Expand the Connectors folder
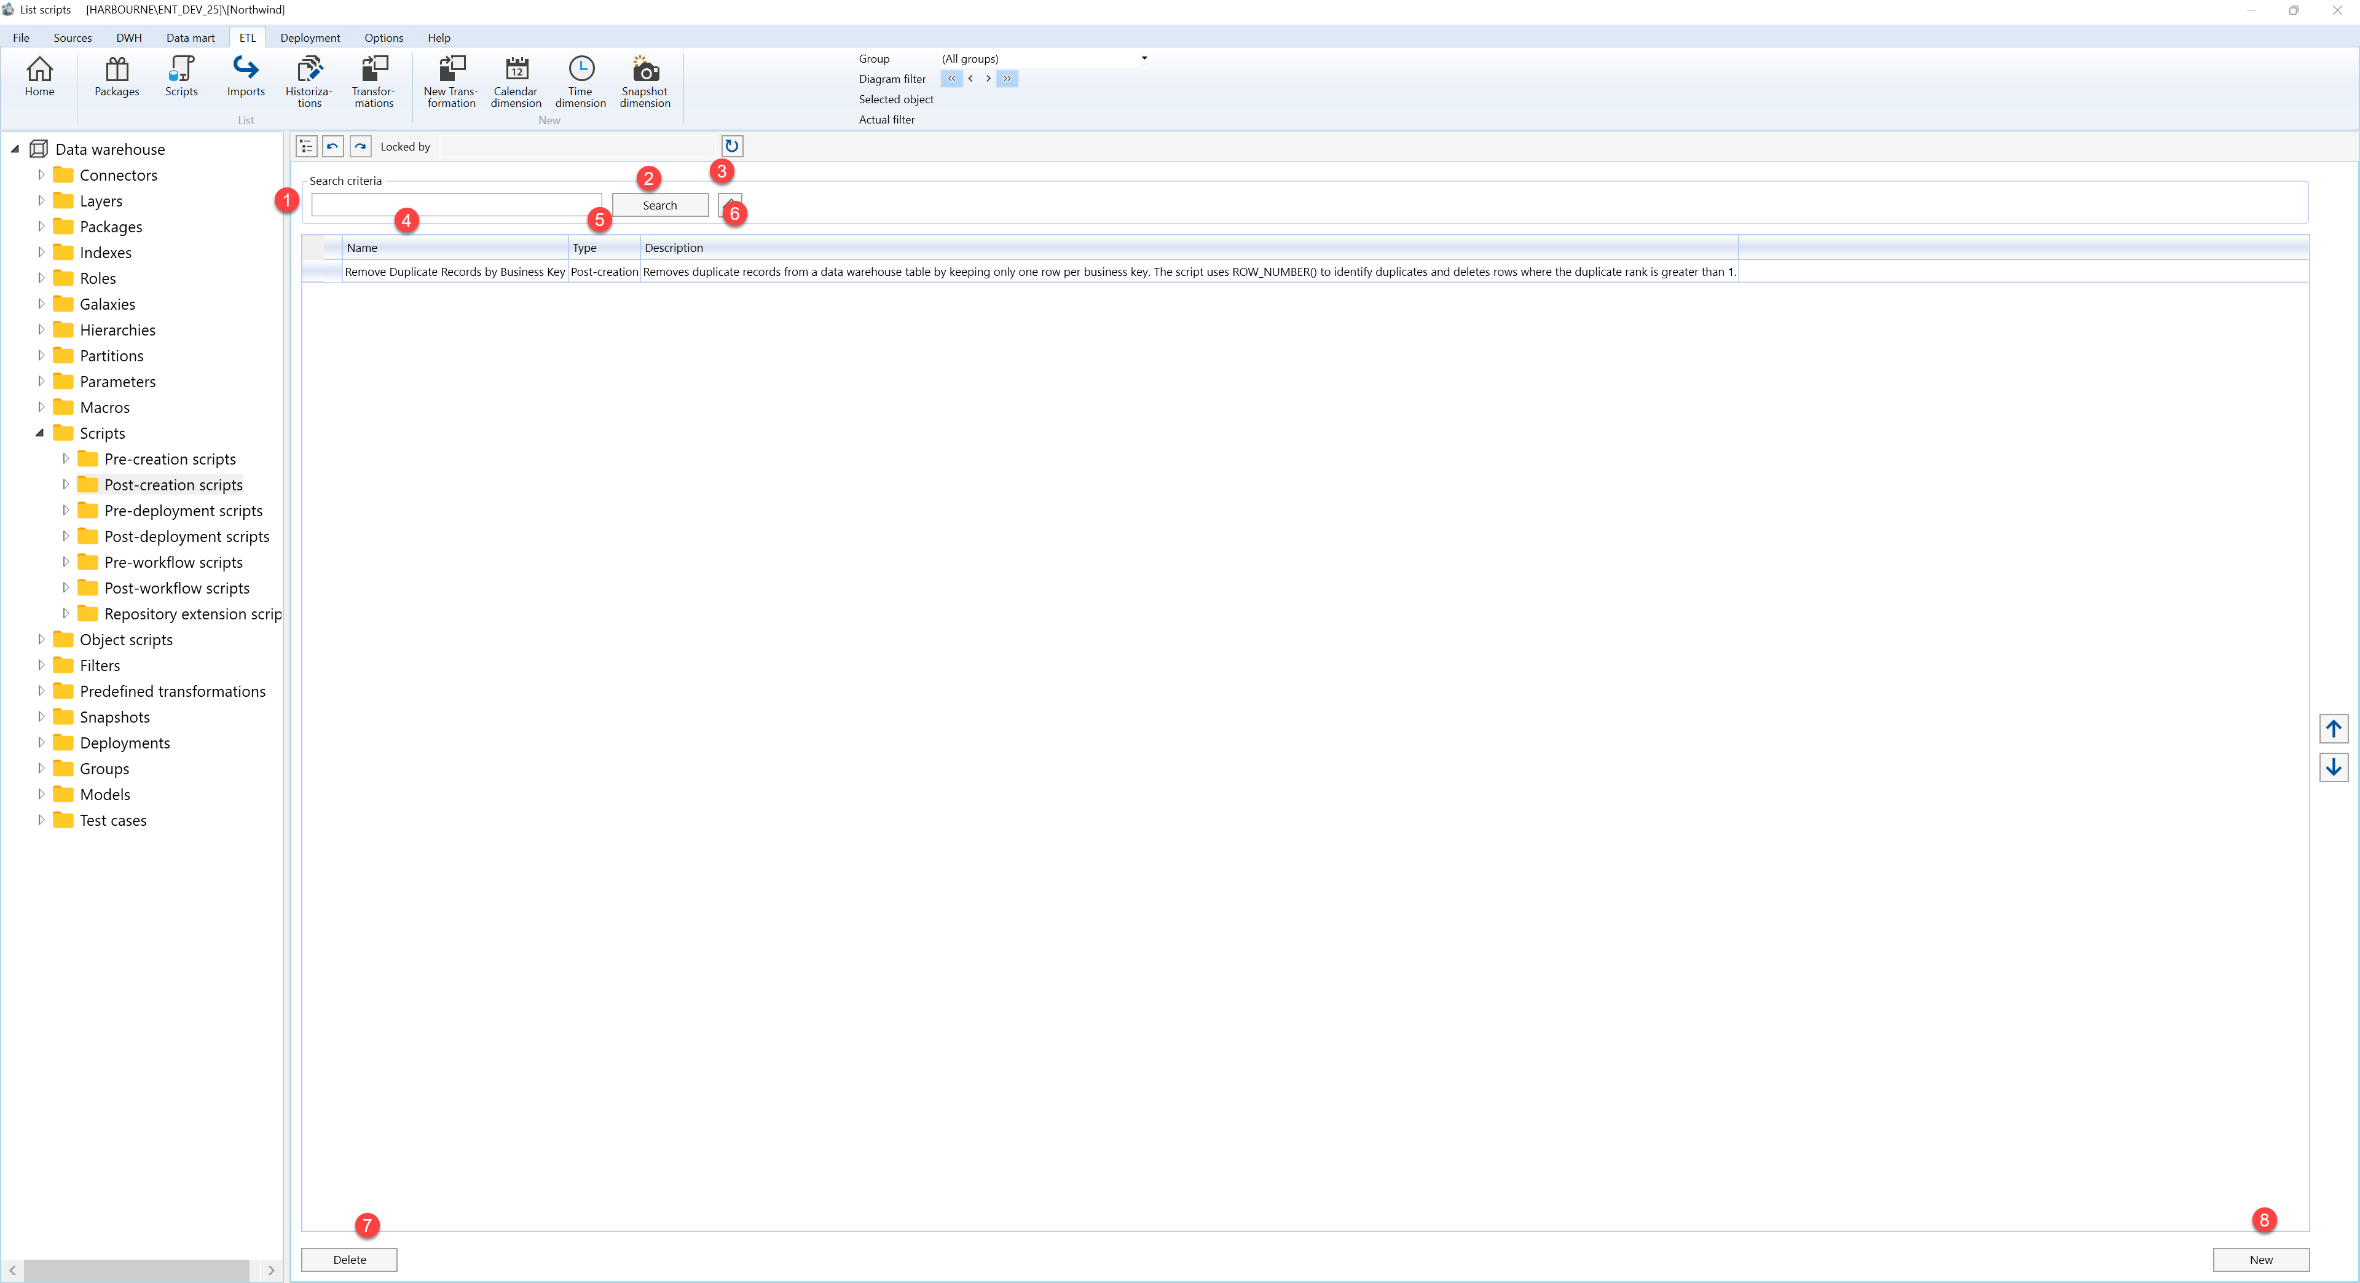 click(x=41, y=174)
